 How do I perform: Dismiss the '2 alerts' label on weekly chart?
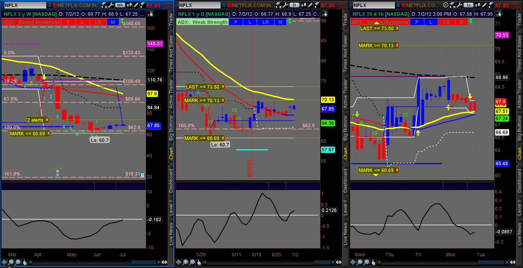click(47, 120)
